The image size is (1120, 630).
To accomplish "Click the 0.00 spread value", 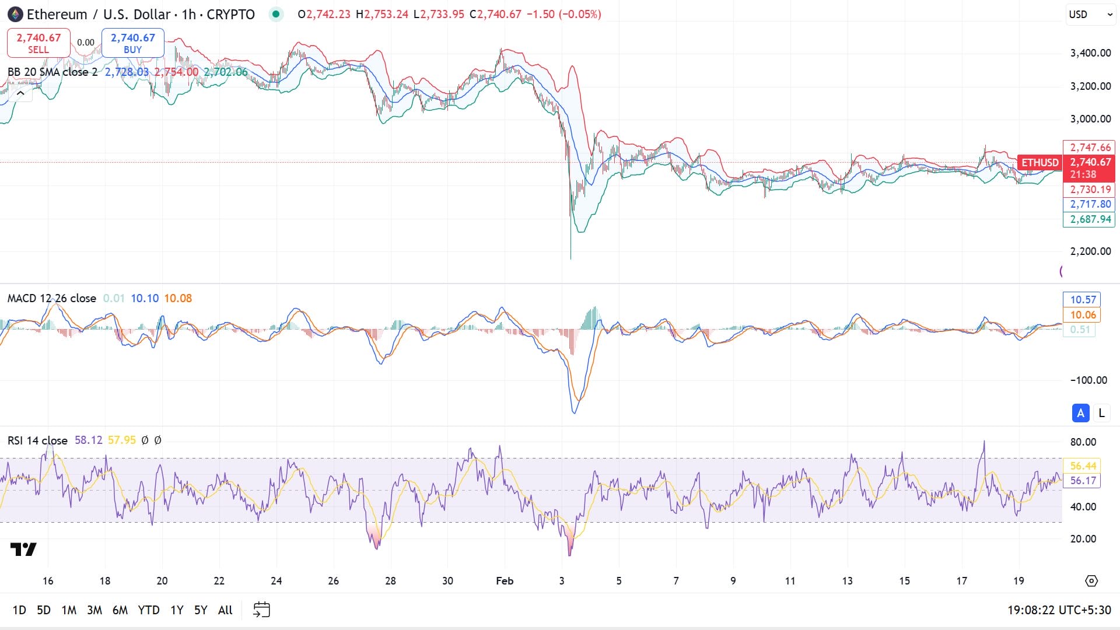I will pos(86,43).
